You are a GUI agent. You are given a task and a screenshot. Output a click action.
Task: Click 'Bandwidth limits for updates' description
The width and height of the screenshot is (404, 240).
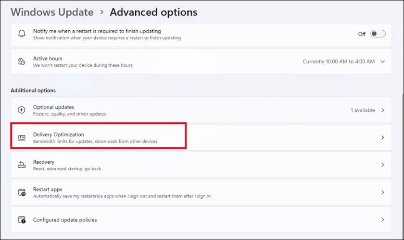(95, 141)
